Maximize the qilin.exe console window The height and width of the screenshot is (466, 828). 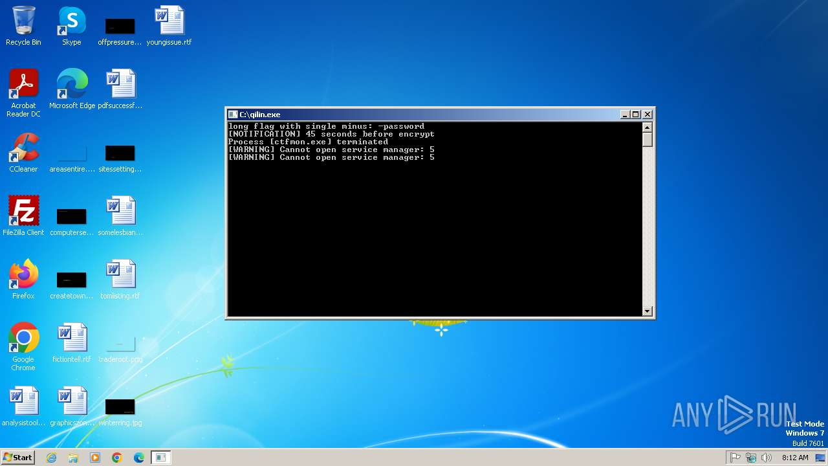pyautogui.click(x=635, y=115)
